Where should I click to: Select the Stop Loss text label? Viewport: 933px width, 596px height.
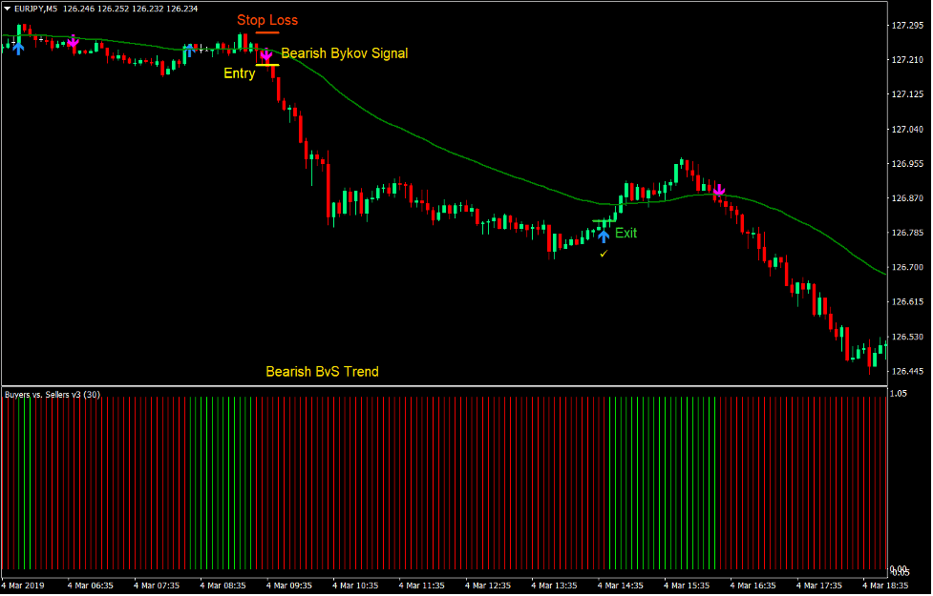266,19
